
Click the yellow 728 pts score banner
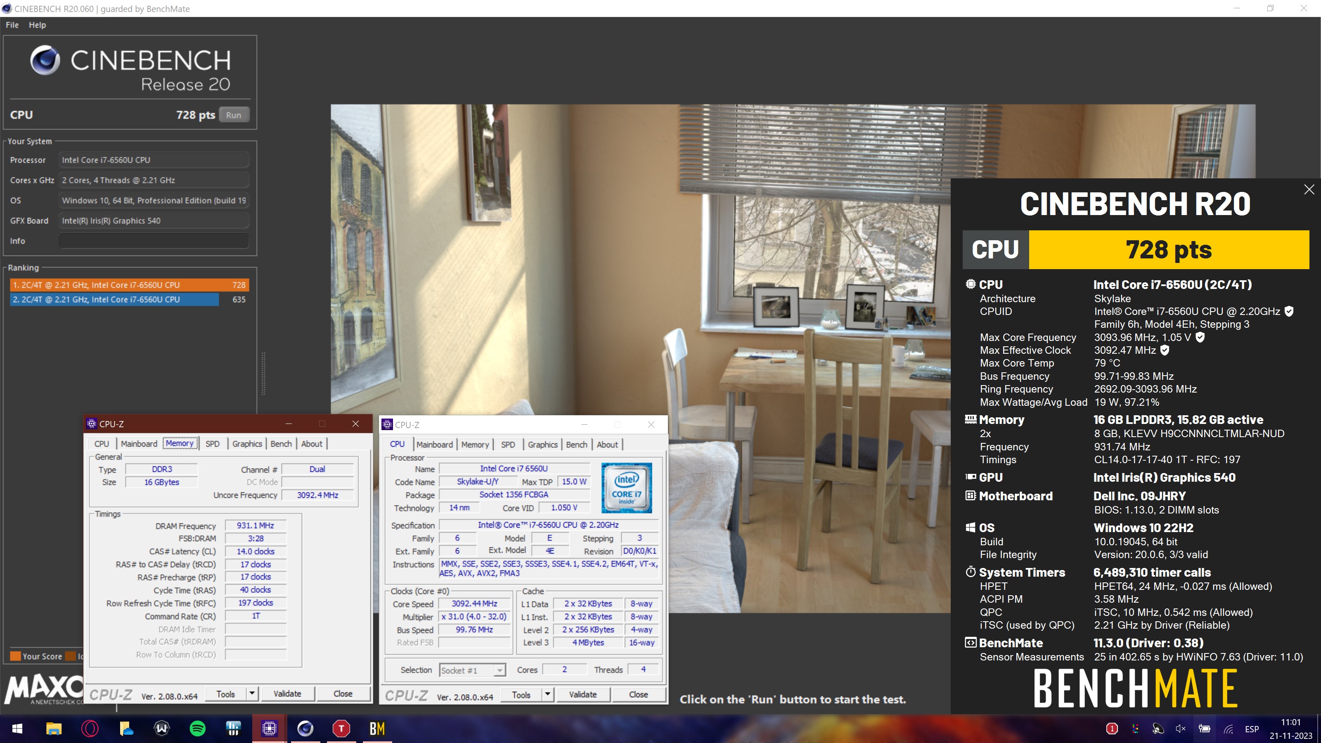point(1169,250)
